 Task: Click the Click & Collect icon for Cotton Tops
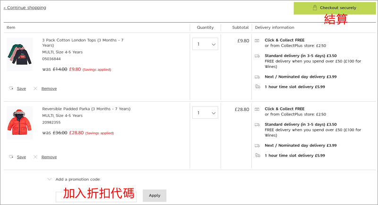pos(257,41)
